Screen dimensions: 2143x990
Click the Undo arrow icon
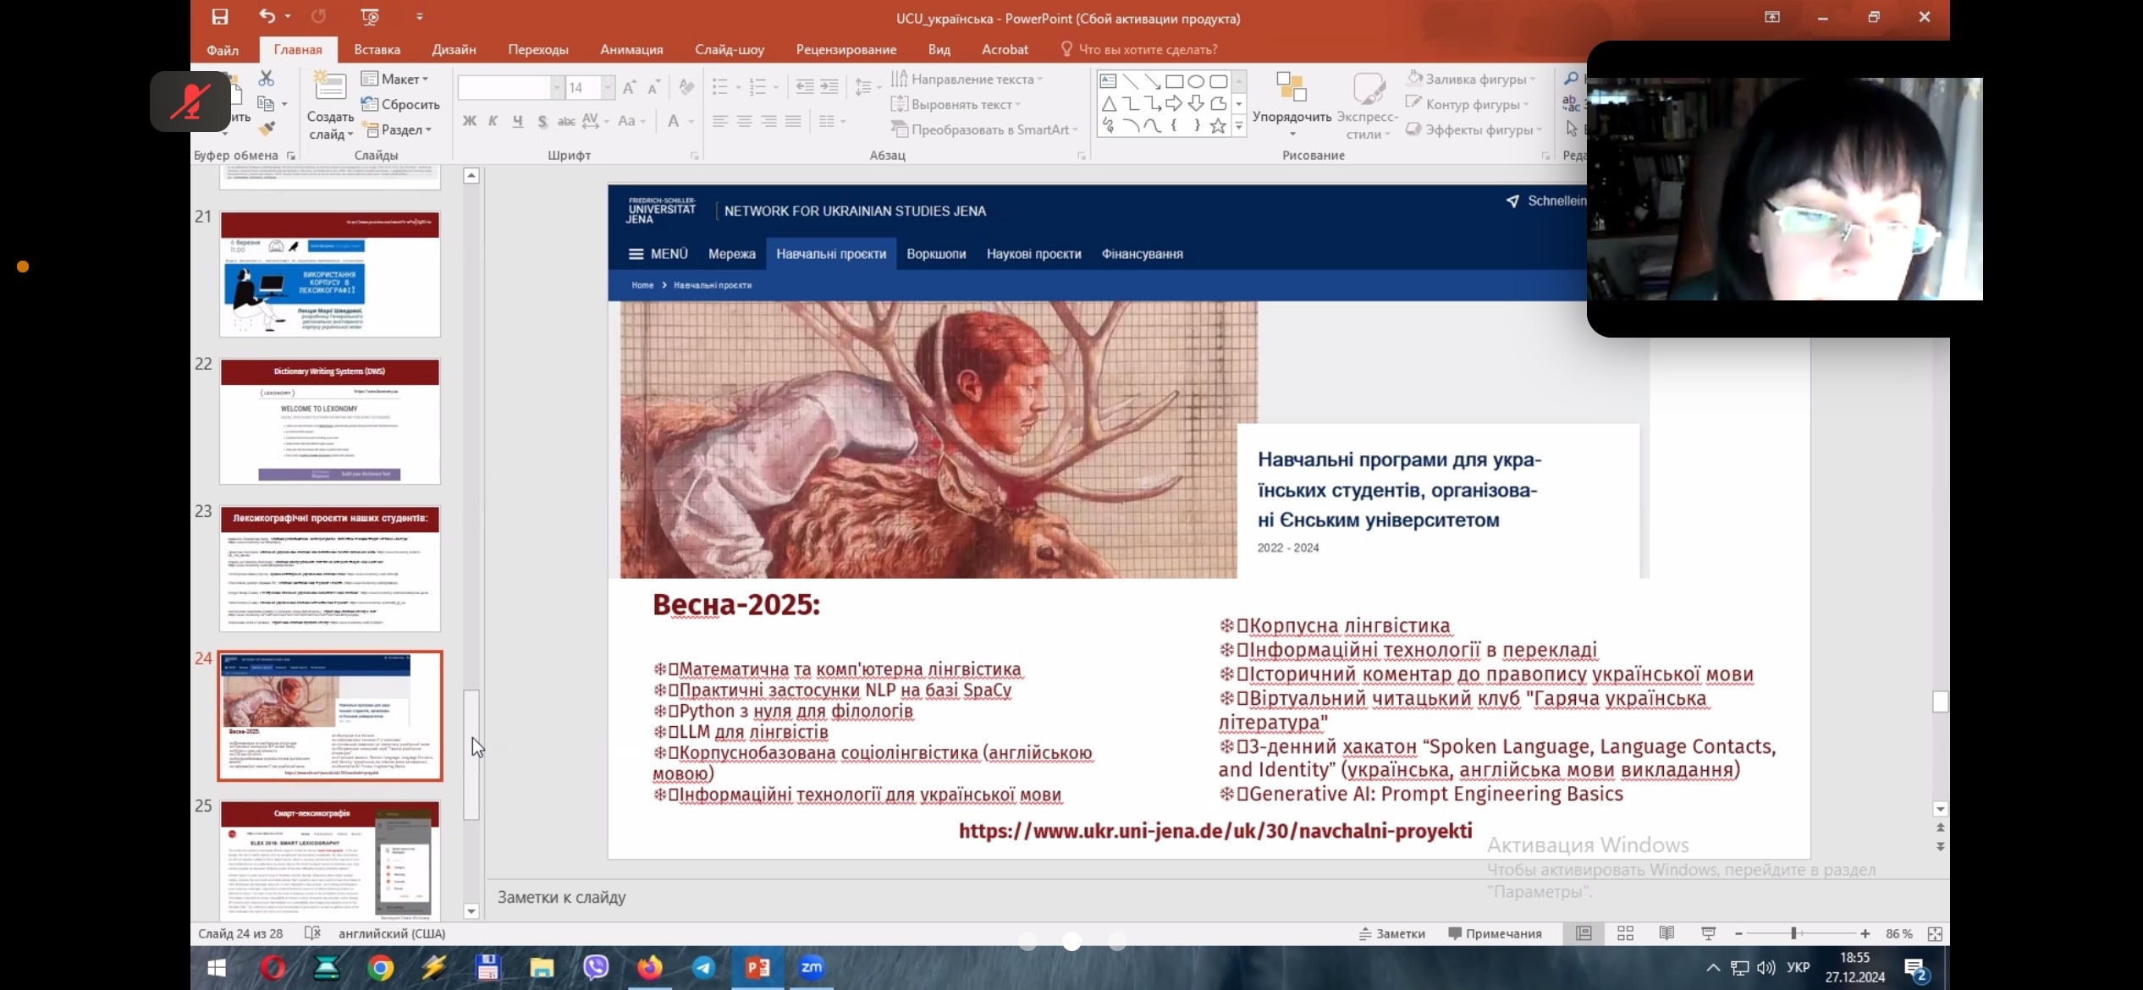click(x=267, y=16)
